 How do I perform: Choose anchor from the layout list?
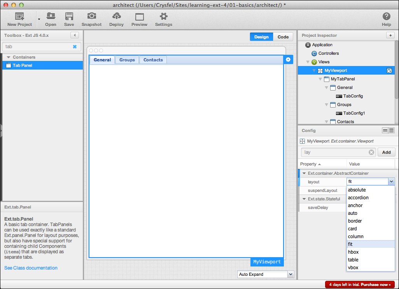coord(371,205)
